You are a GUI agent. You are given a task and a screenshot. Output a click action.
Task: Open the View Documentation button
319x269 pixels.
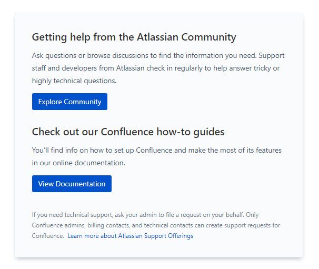pos(72,184)
